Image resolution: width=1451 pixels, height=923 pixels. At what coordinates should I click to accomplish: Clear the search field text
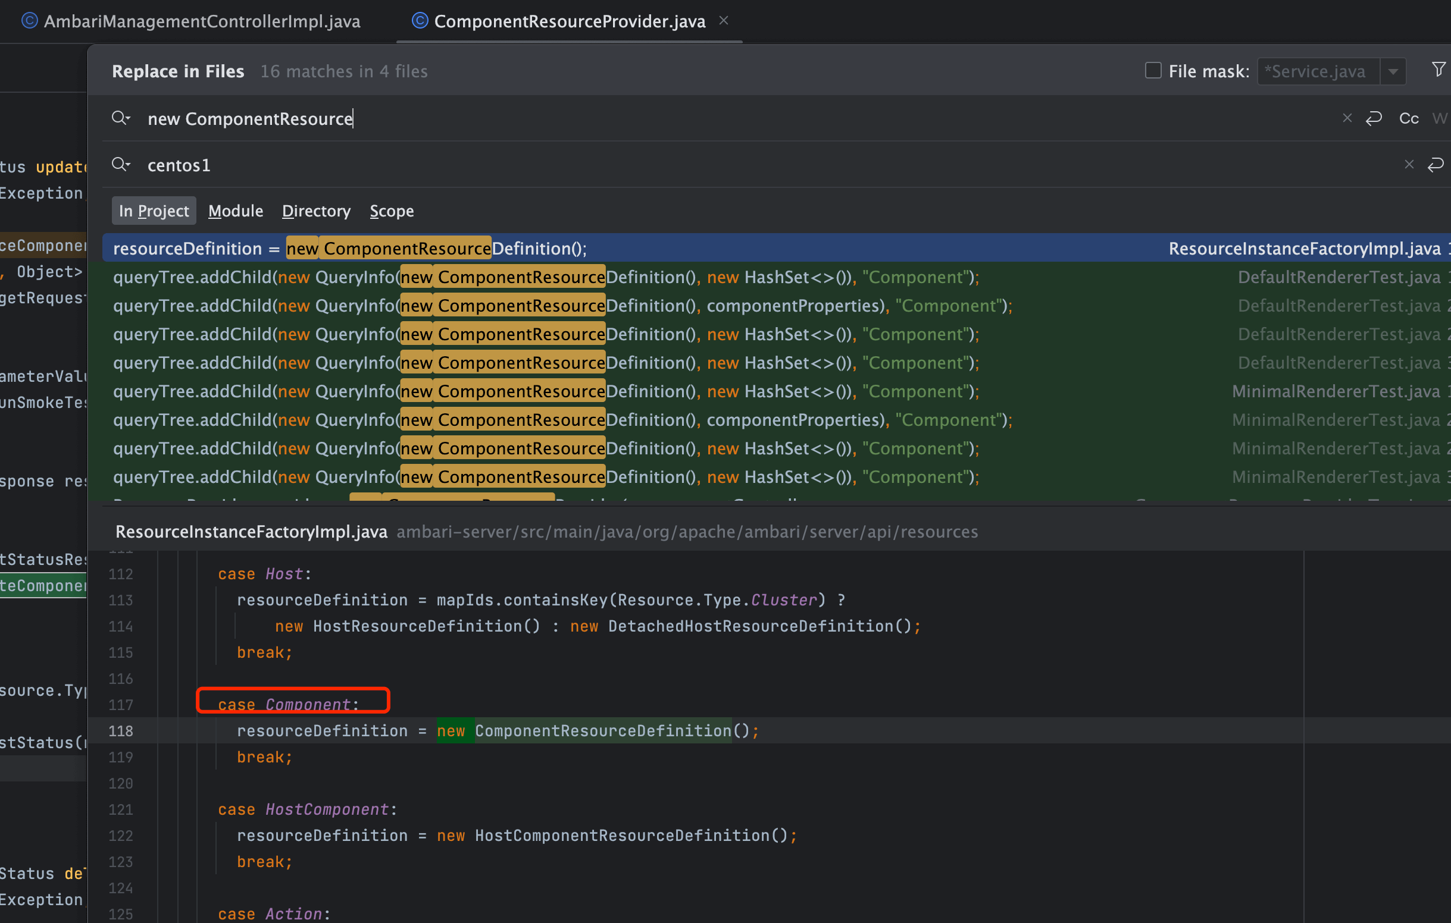coord(1347,118)
